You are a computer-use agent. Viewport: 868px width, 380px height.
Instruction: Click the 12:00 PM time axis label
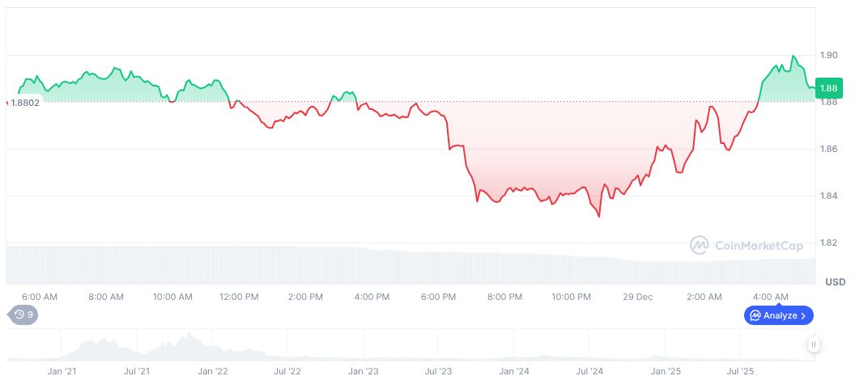pos(239,297)
